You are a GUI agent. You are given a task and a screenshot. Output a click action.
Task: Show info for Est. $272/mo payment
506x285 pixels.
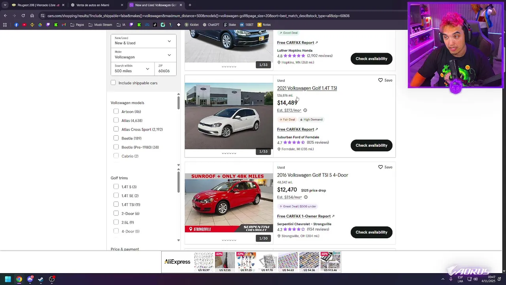(x=305, y=110)
